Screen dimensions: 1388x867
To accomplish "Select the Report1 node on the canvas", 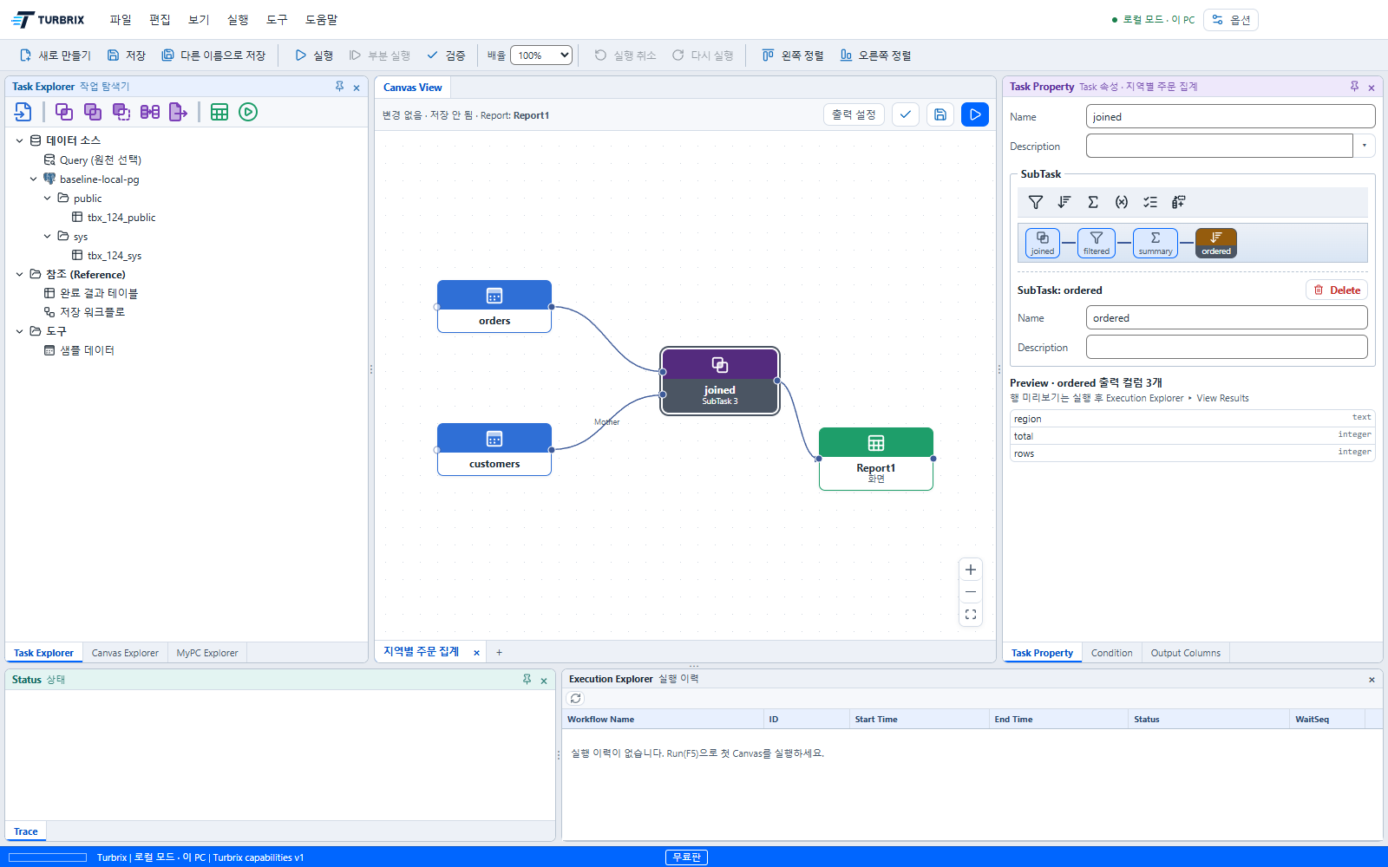I will point(876,459).
